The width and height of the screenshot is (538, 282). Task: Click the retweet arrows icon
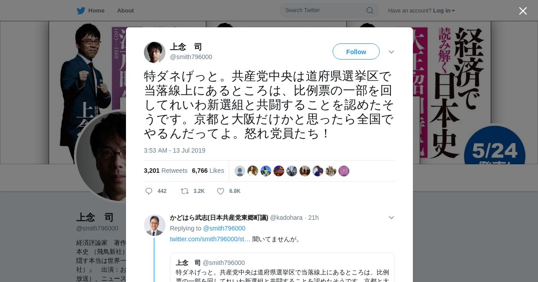[x=185, y=191]
